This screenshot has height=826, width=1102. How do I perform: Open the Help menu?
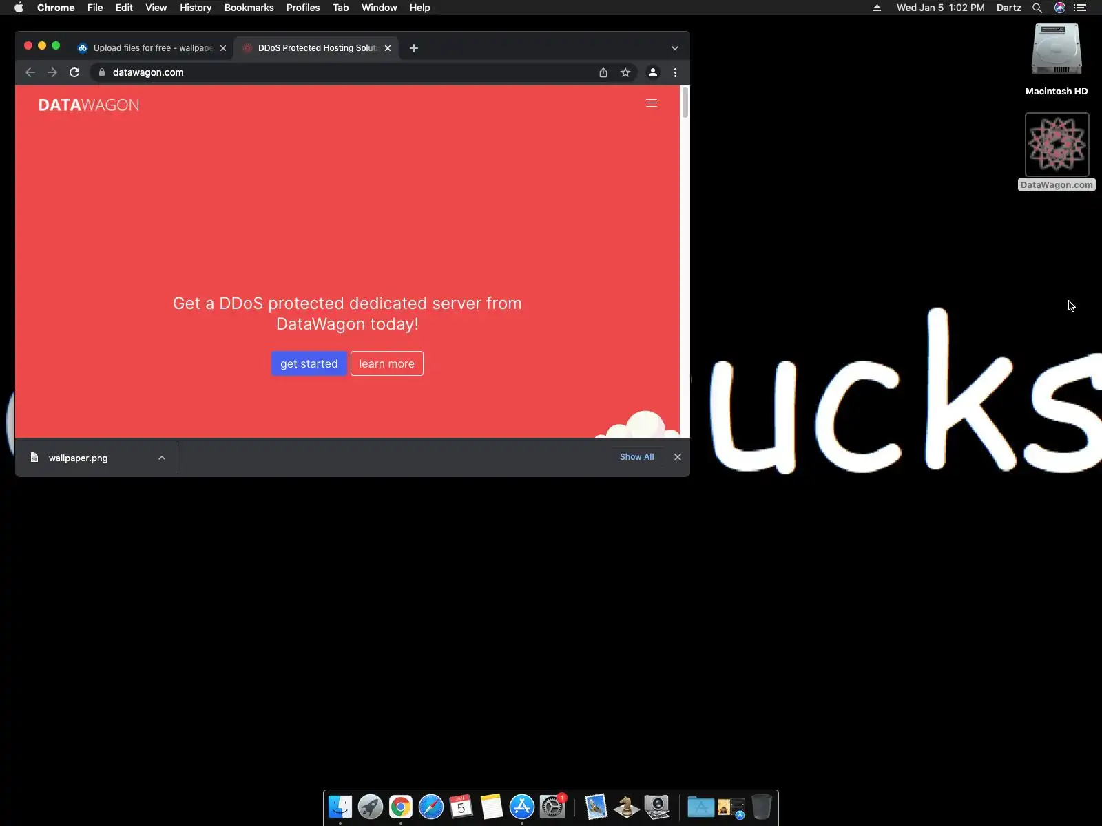click(x=419, y=8)
